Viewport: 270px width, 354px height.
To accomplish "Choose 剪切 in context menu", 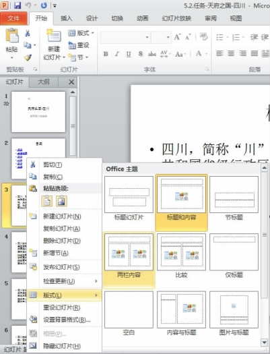I will tap(64, 165).
